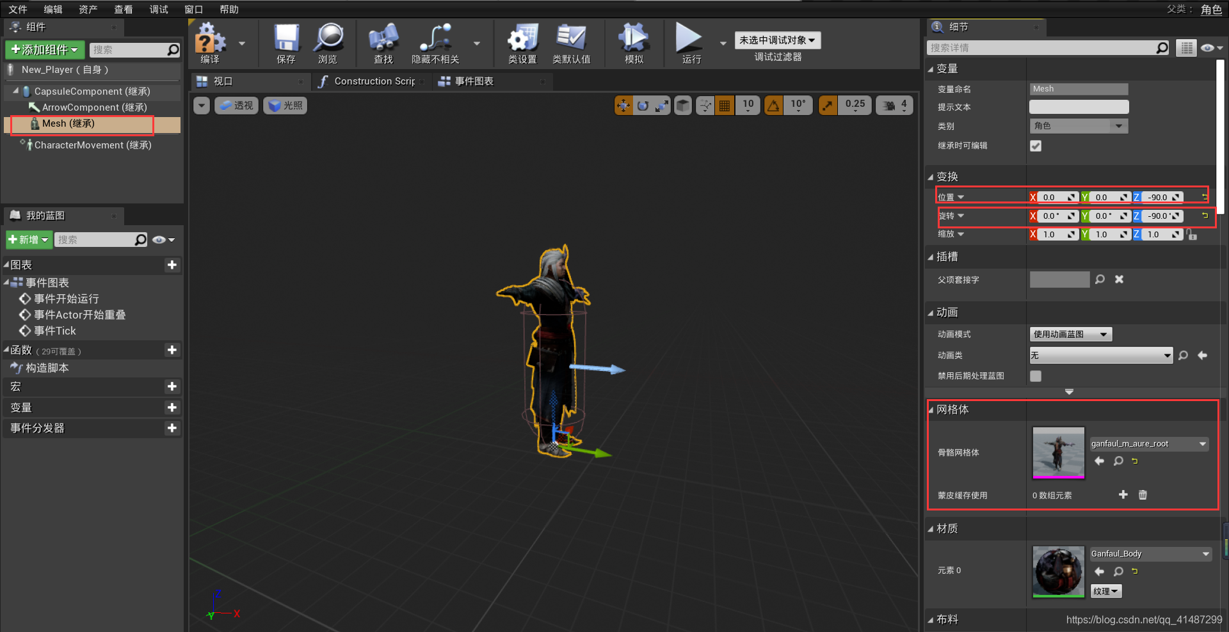1229x632 pixels.
Task: Select CharacterMovement component
Action: pos(93,145)
